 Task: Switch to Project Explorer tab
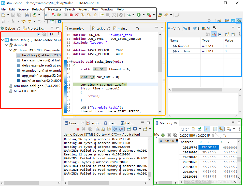[x=34, y=28]
